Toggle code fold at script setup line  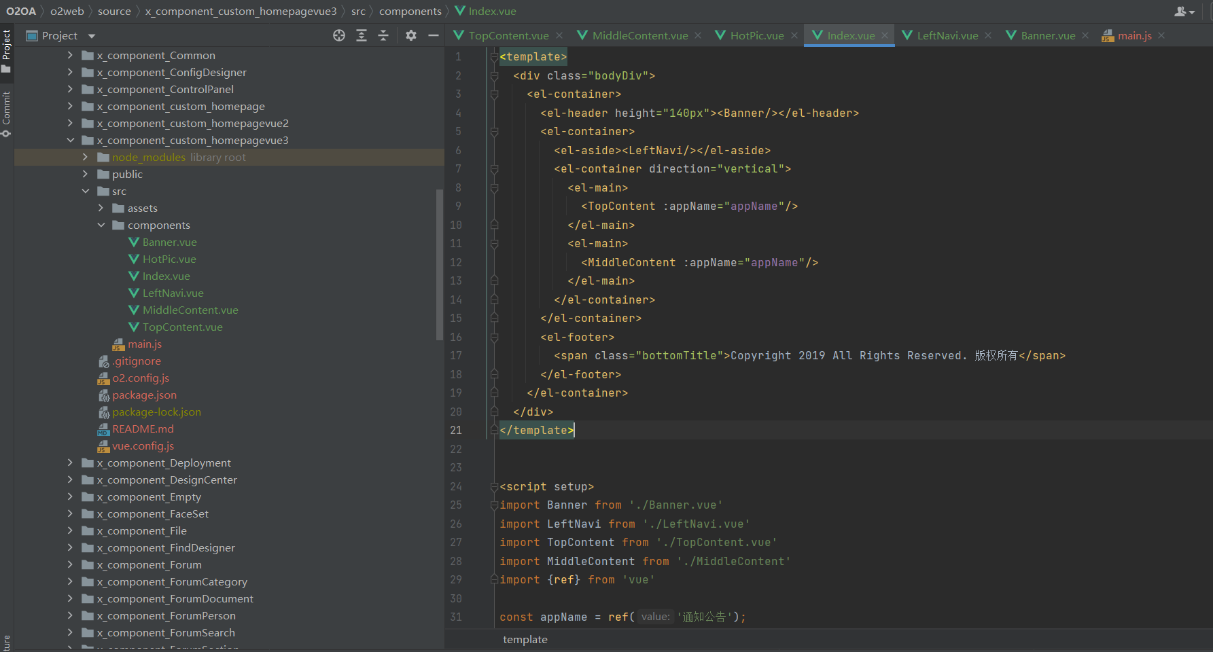click(494, 486)
